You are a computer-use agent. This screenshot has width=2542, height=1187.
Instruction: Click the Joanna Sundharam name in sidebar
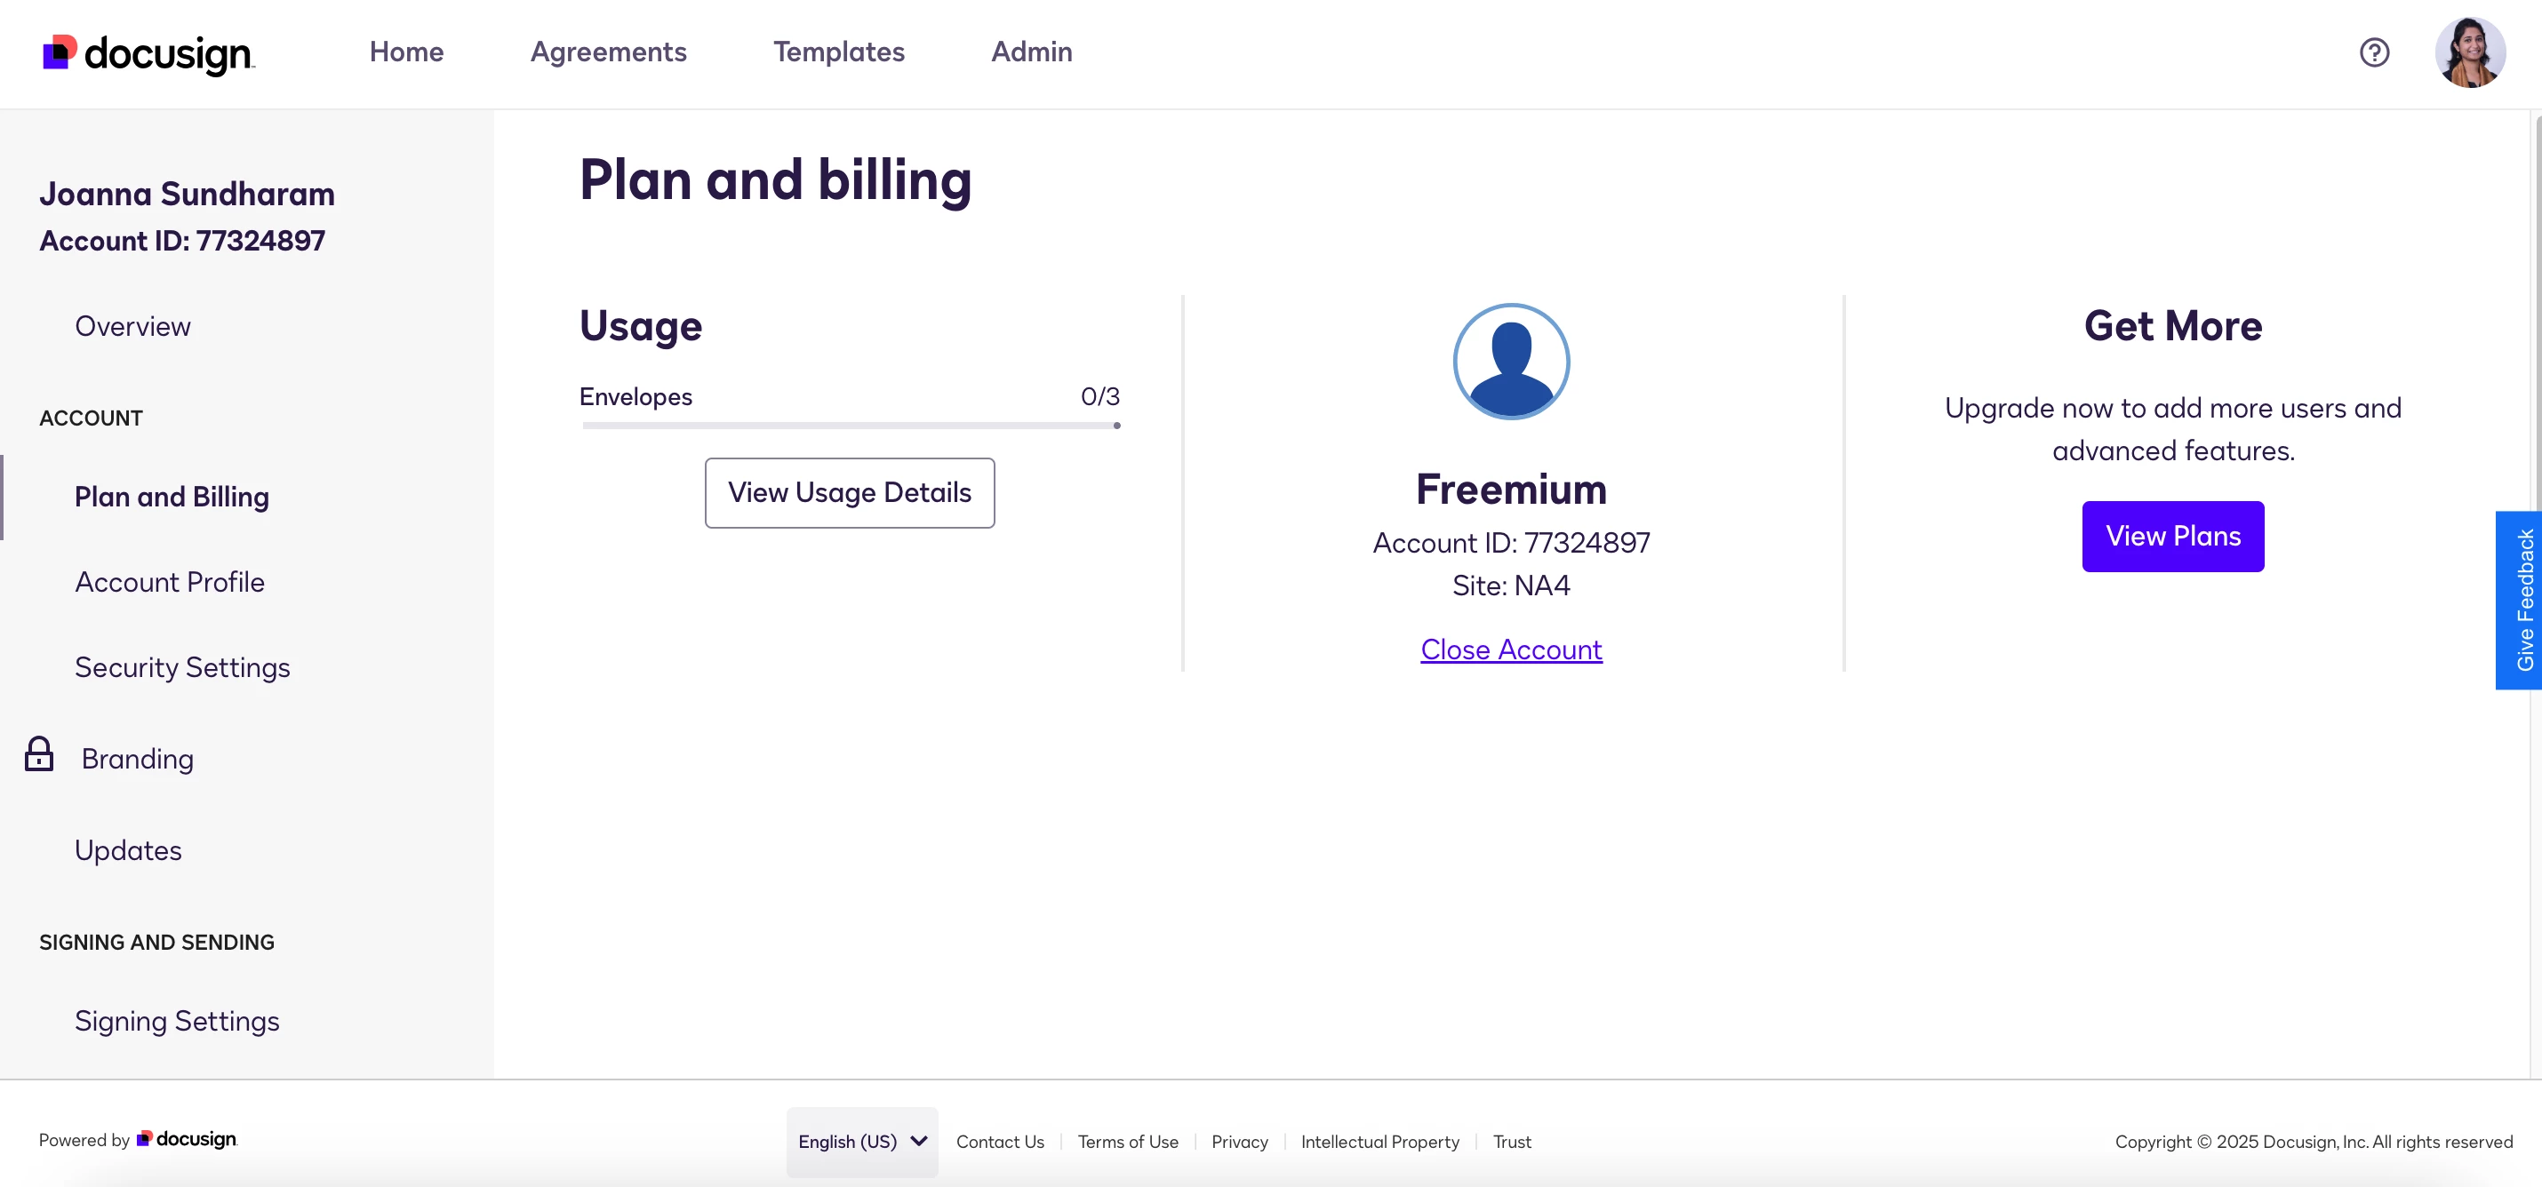(x=187, y=195)
